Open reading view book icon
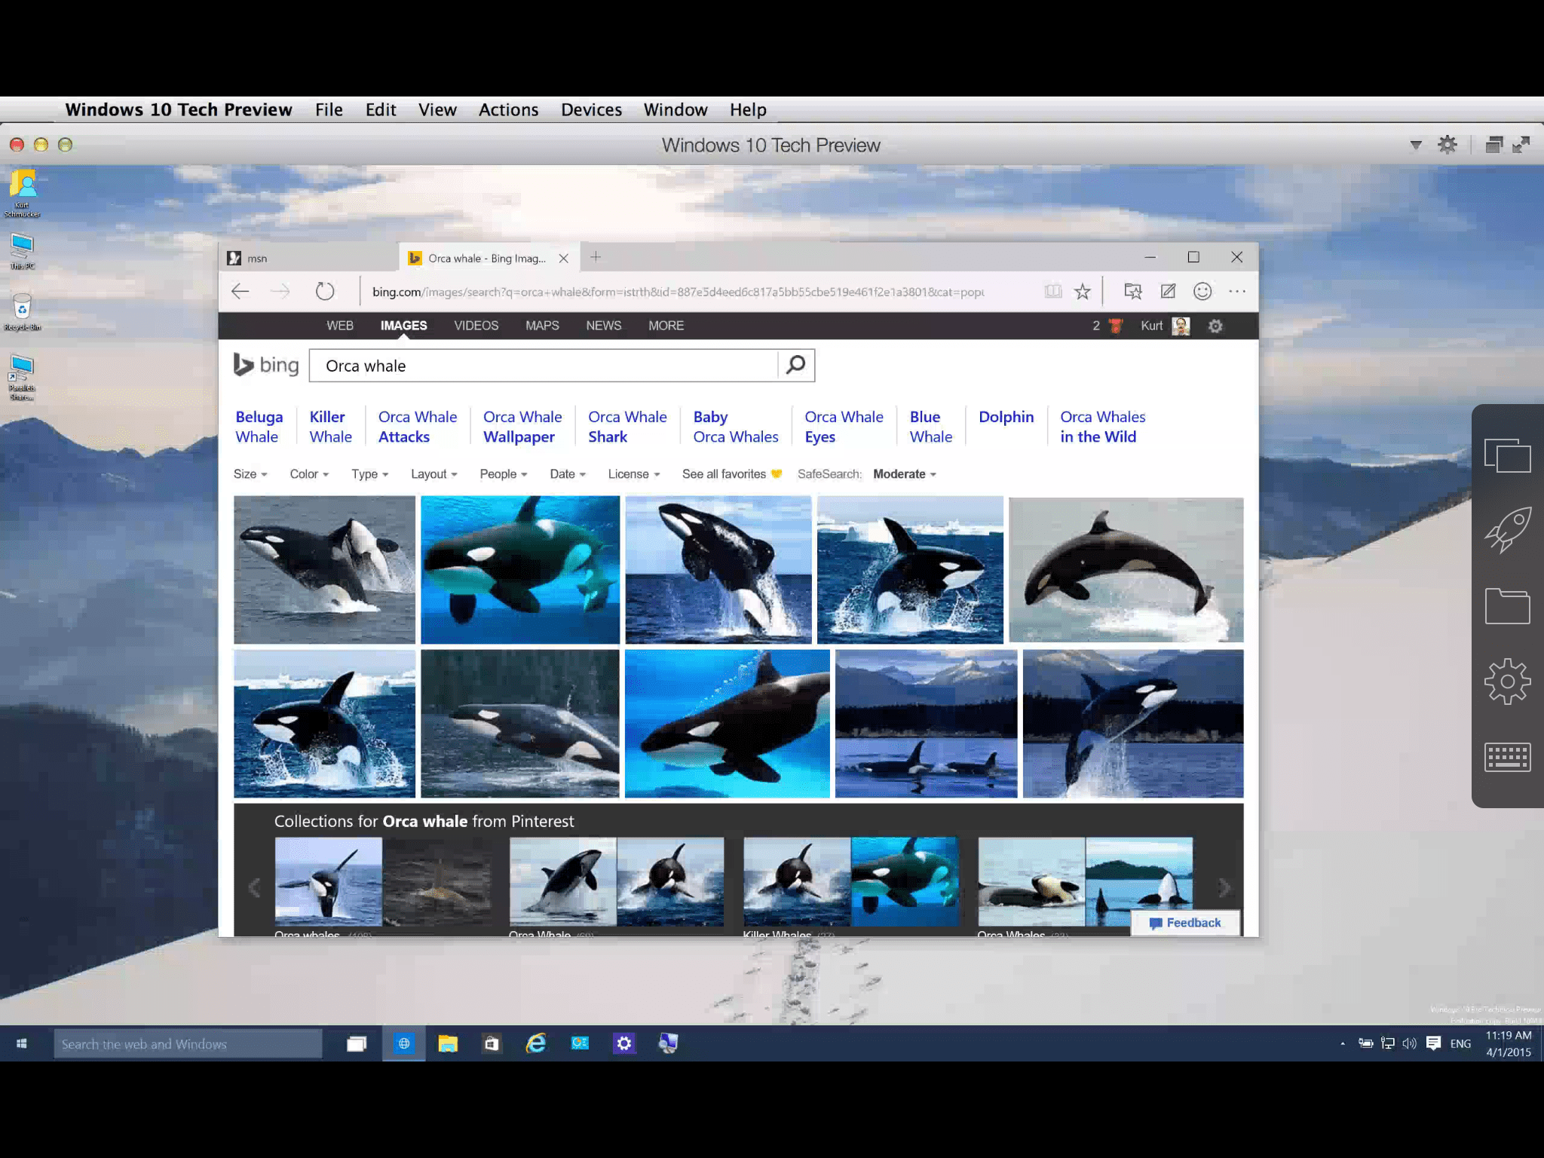This screenshot has width=1544, height=1158. (x=1053, y=291)
